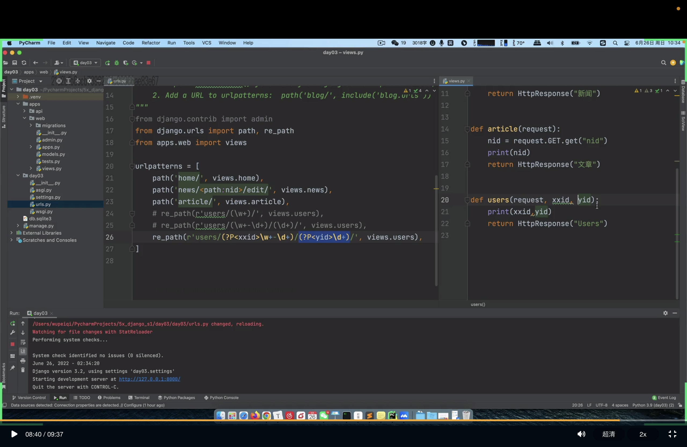Collapse the day03 root project folder
687x447 pixels.
(x=12, y=89)
